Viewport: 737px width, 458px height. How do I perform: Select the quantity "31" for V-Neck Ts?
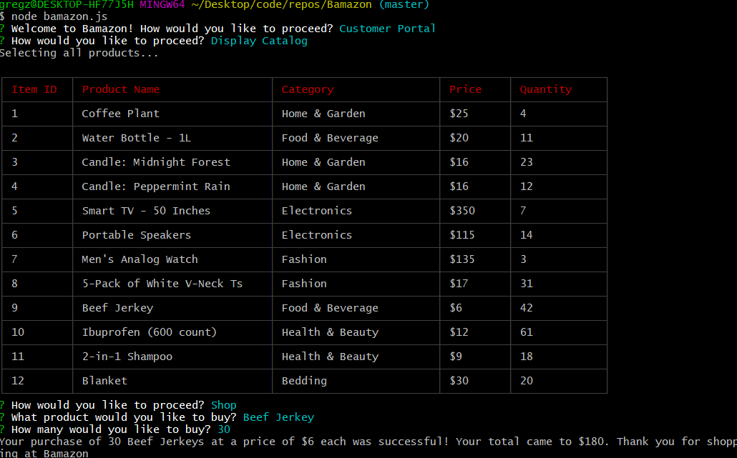(527, 284)
